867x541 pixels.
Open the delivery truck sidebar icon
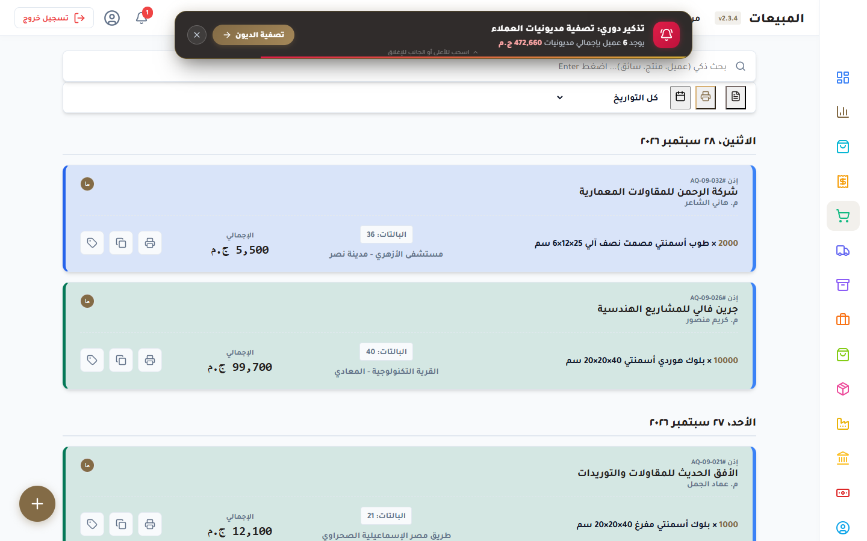(843, 251)
